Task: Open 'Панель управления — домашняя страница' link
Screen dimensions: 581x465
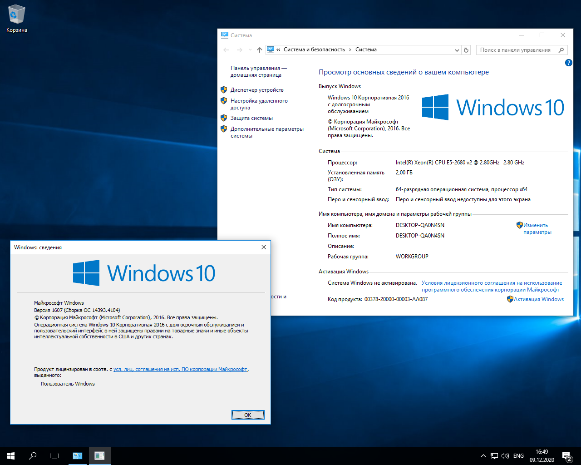Action: pyautogui.click(x=258, y=71)
